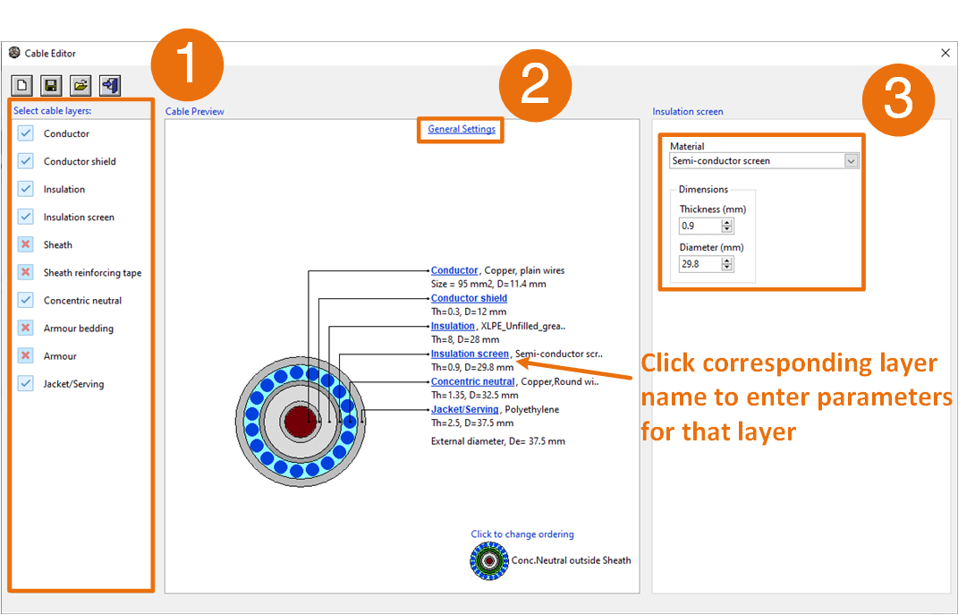Select the Jacket/Serving layer link

(464, 409)
